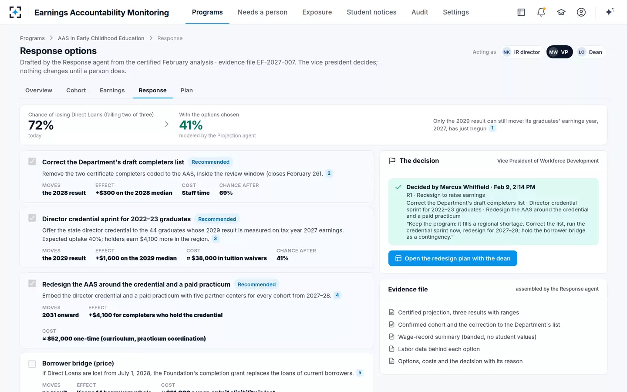The image size is (627, 392).
Task: Click Programs breadcrumb link
Action: (x=32, y=38)
